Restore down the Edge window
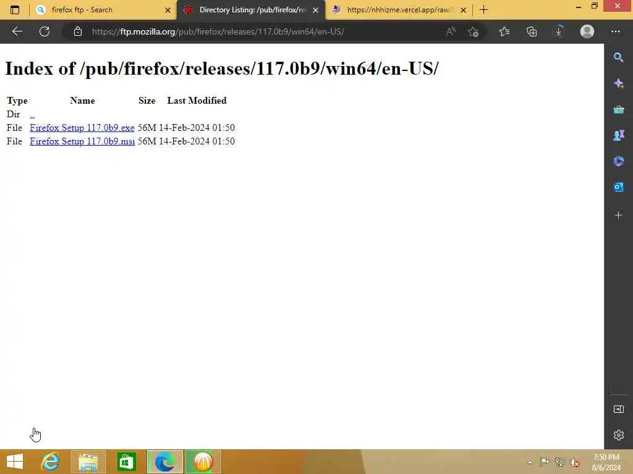633x474 pixels. pyautogui.click(x=594, y=6)
